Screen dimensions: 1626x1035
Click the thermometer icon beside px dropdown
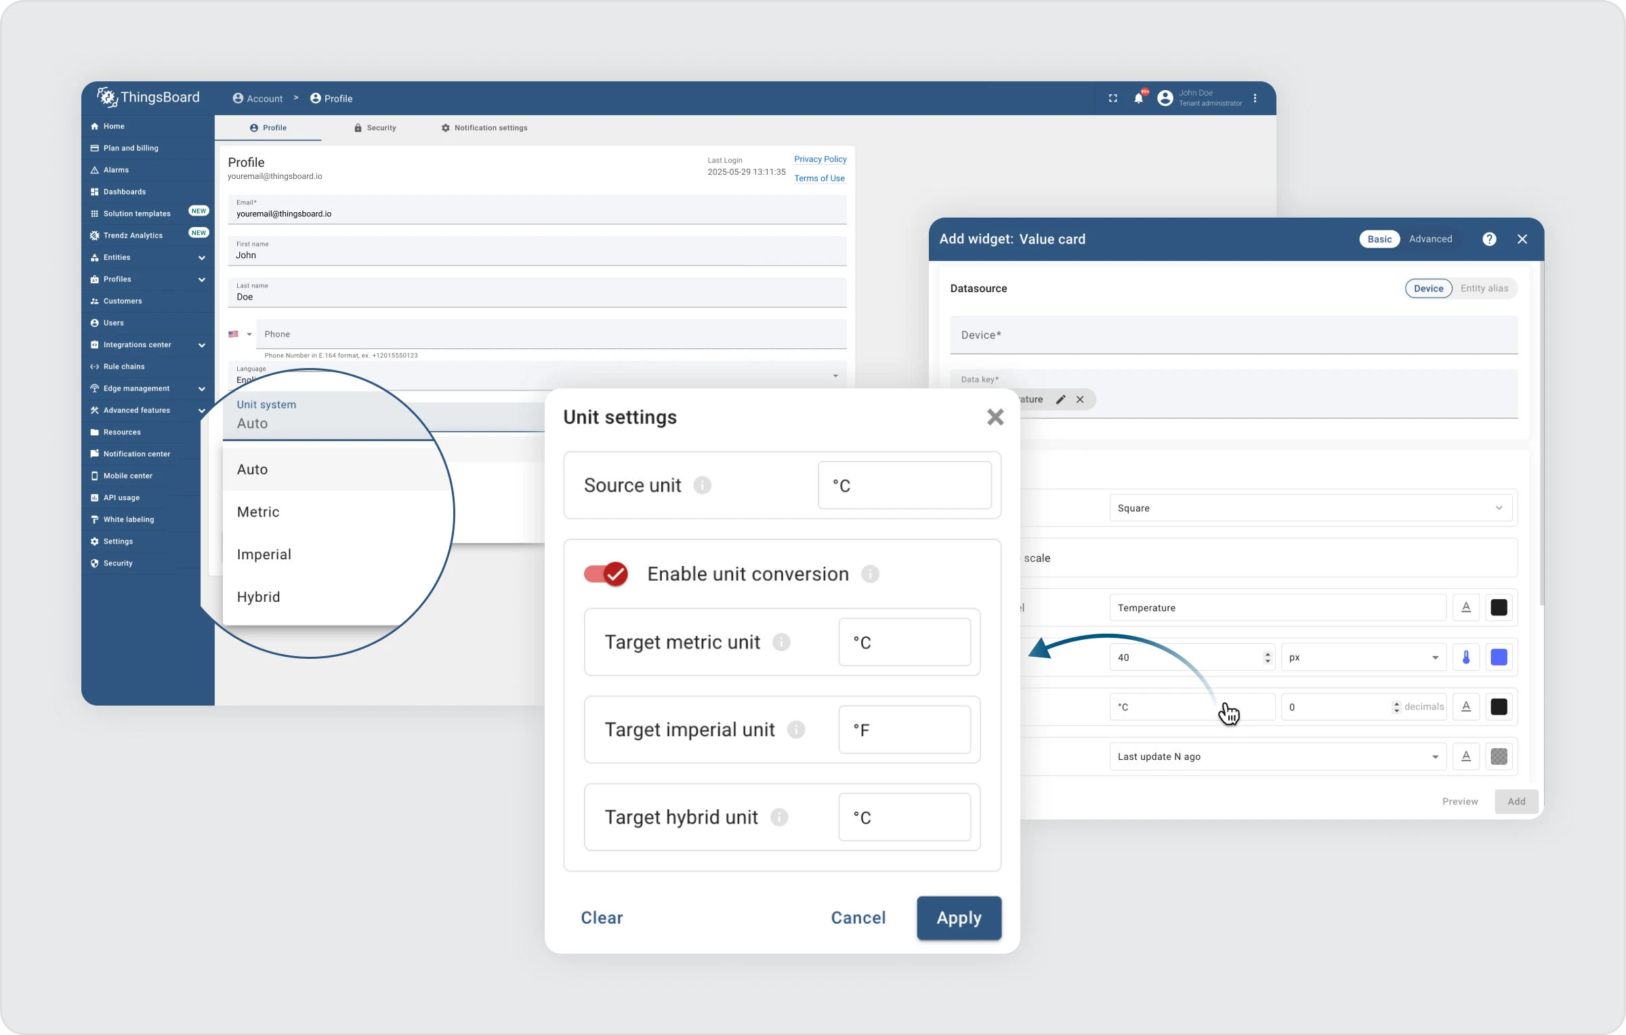(1466, 657)
